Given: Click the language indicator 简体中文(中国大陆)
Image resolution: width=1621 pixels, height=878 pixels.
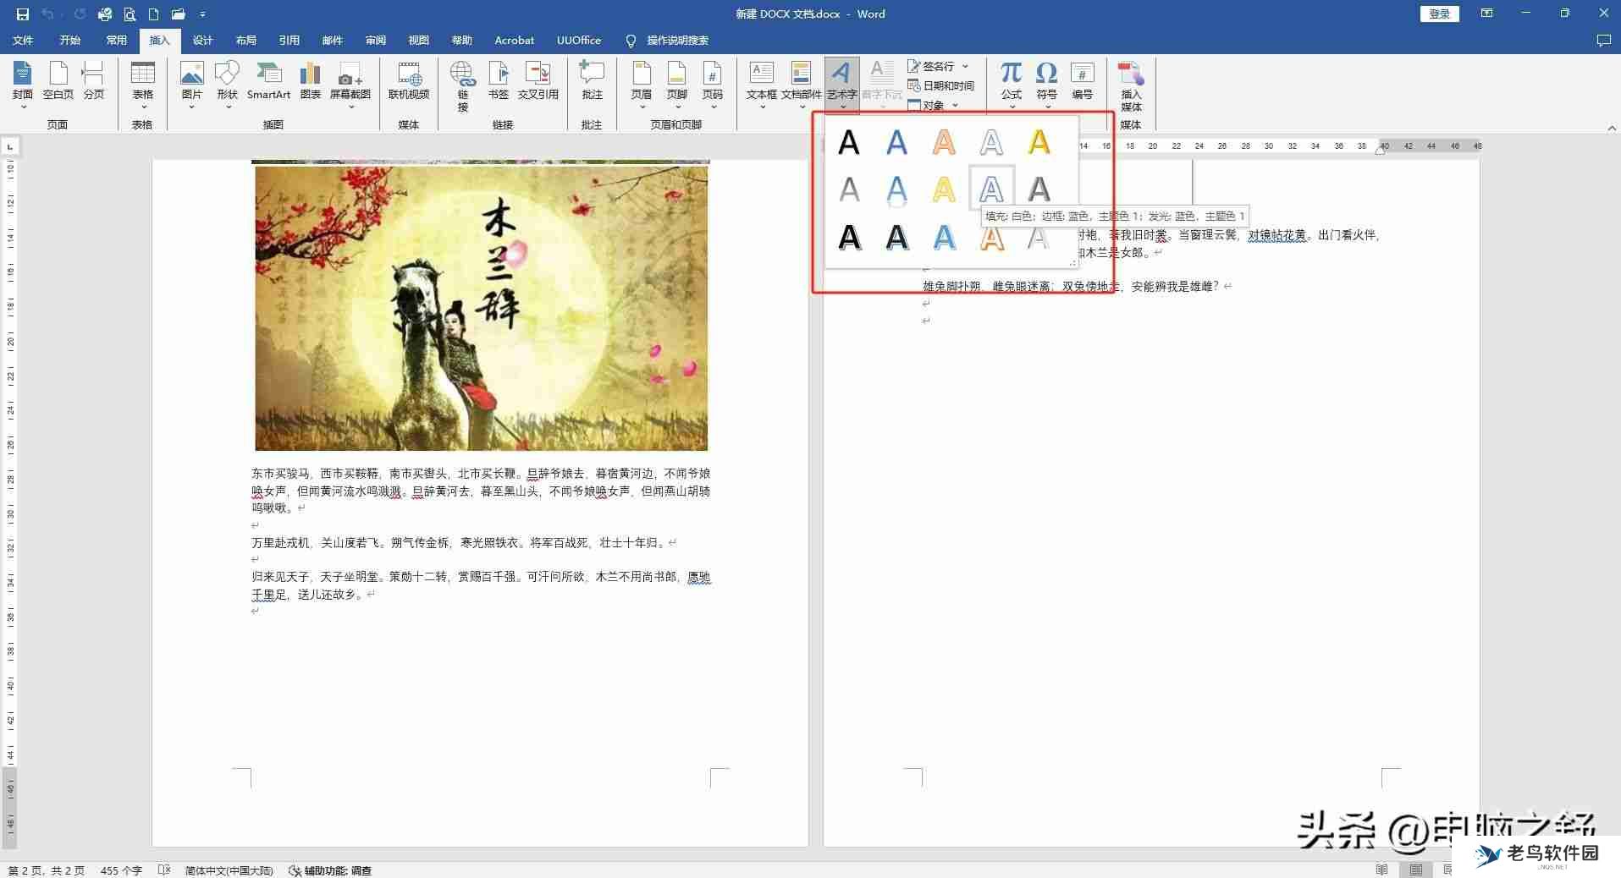Looking at the screenshot, I should pyautogui.click(x=229, y=870).
